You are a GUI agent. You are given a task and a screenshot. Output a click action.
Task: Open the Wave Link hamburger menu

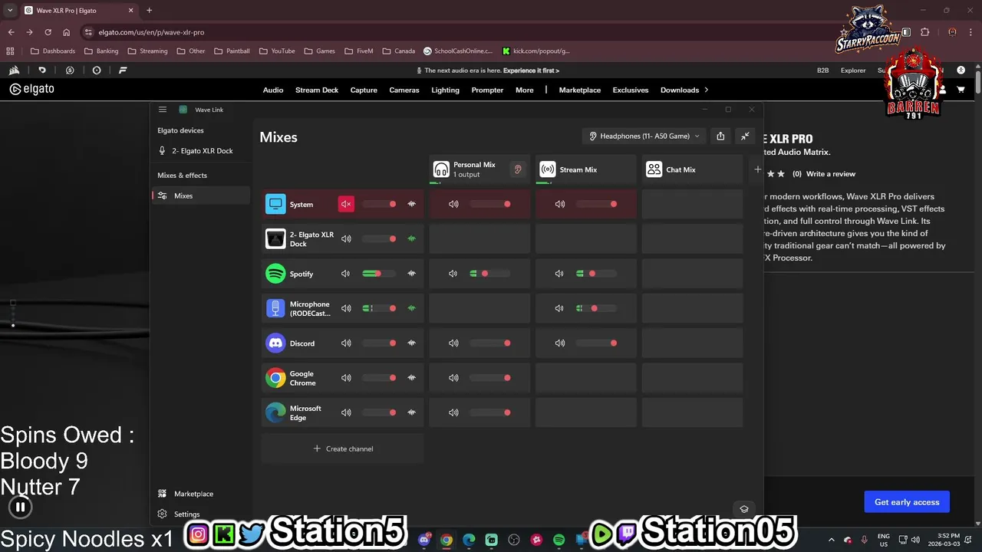pyautogui.click(x=163, y=110)
